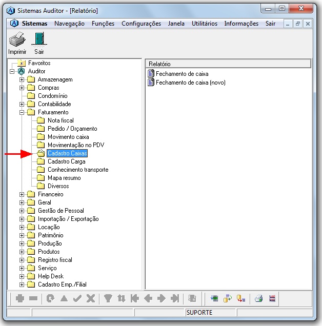Screen dimensions: 322x326
Task: Select the Registro fiscal folder
Action: click(x=55, y=260)
